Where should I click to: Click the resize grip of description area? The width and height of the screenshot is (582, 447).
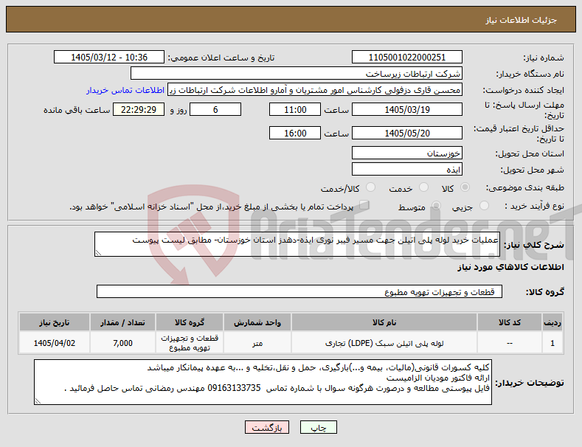click(x=98, y=253)
